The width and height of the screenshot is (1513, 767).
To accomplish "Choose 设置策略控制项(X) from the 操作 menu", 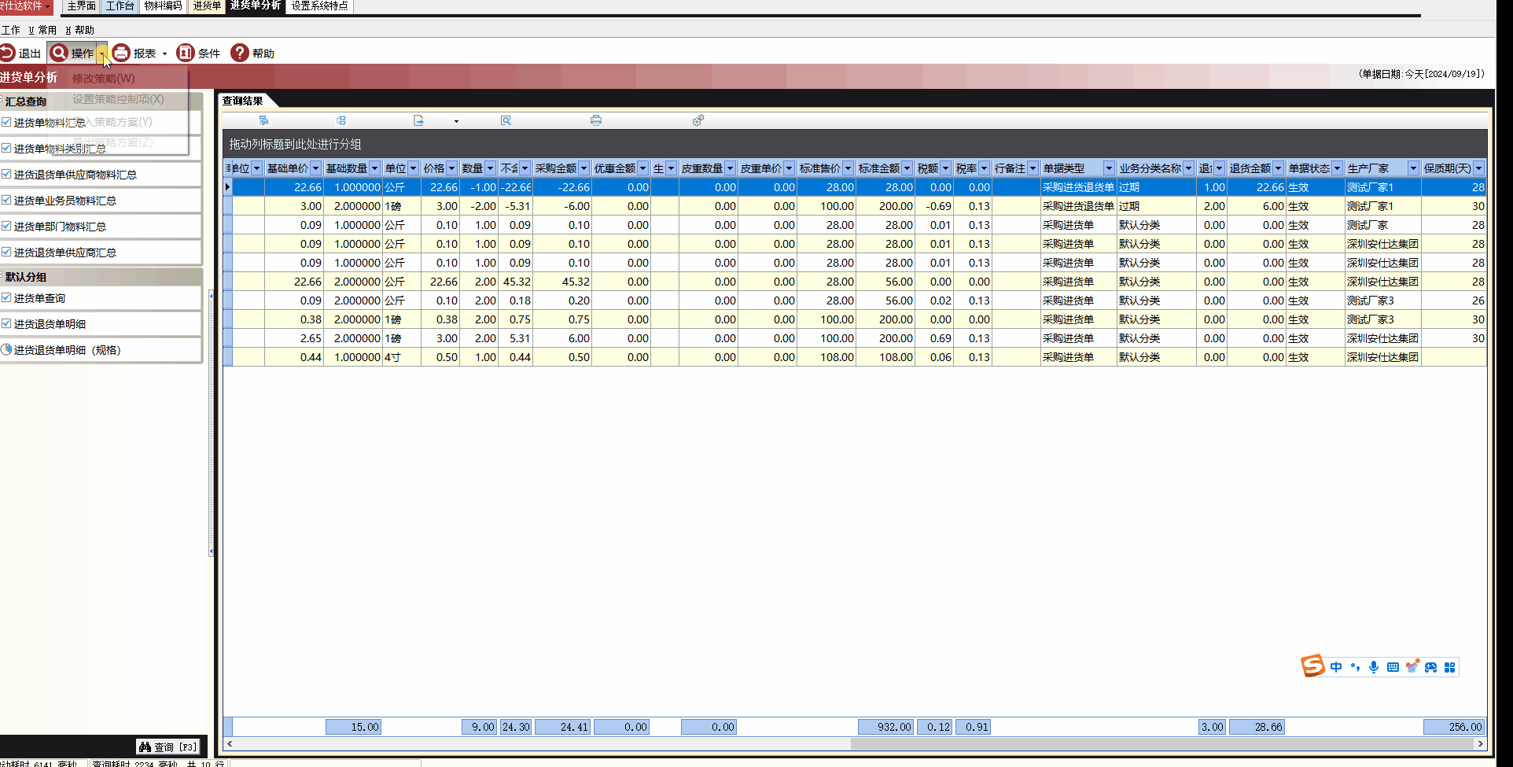I will pyautogui.click(x=118, y=99).
